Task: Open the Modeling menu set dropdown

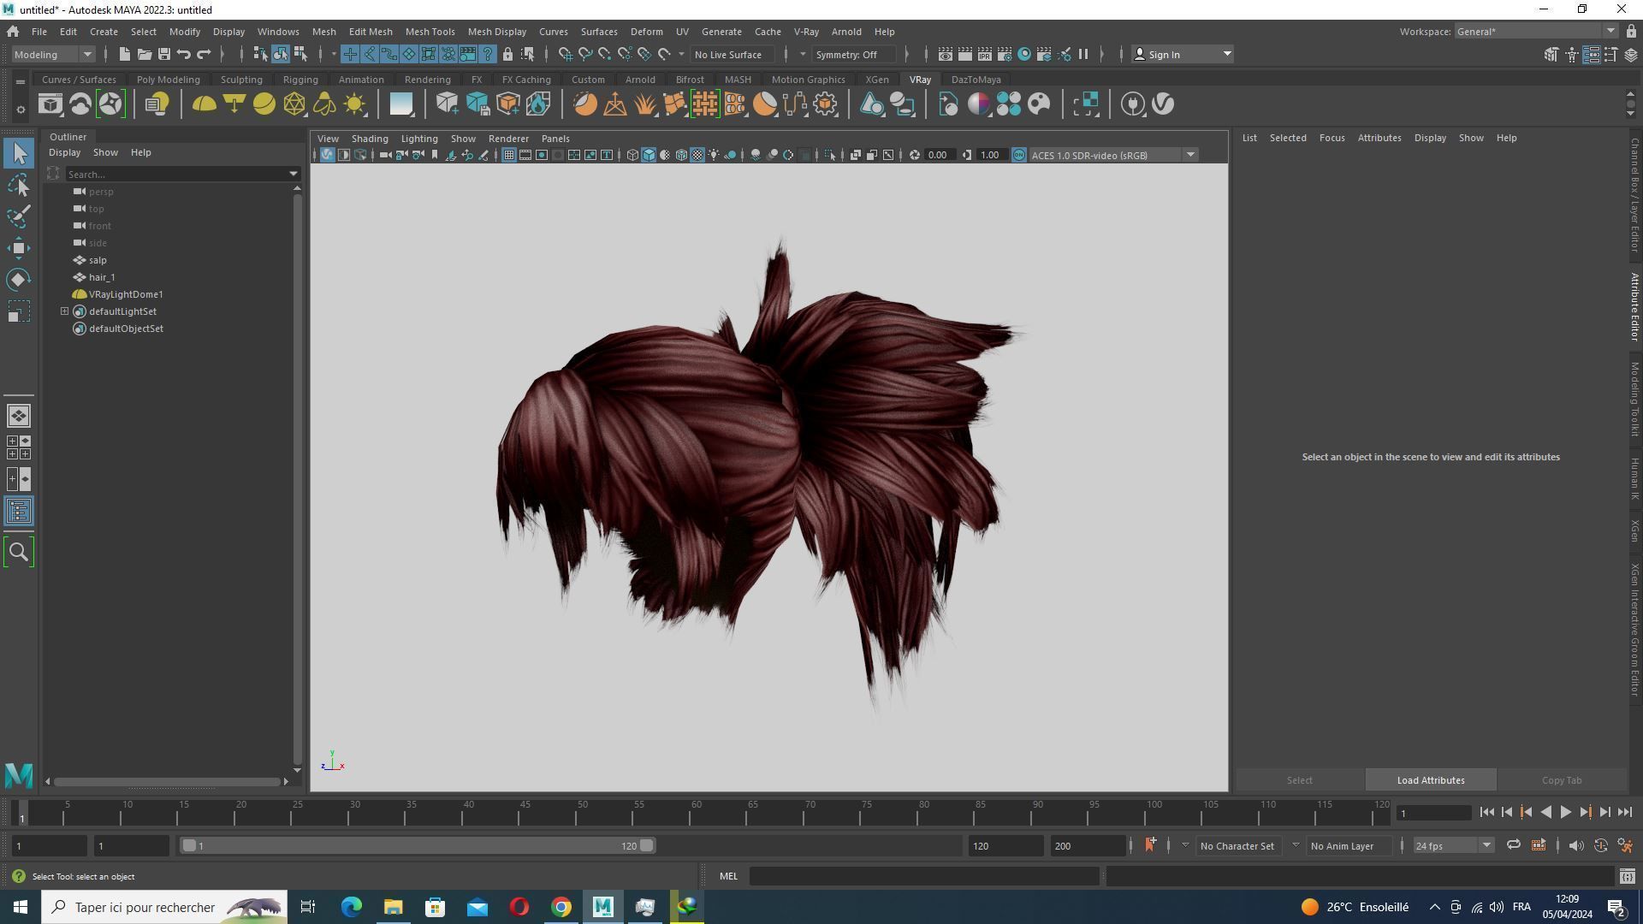Action: click(x=53, y=54)
